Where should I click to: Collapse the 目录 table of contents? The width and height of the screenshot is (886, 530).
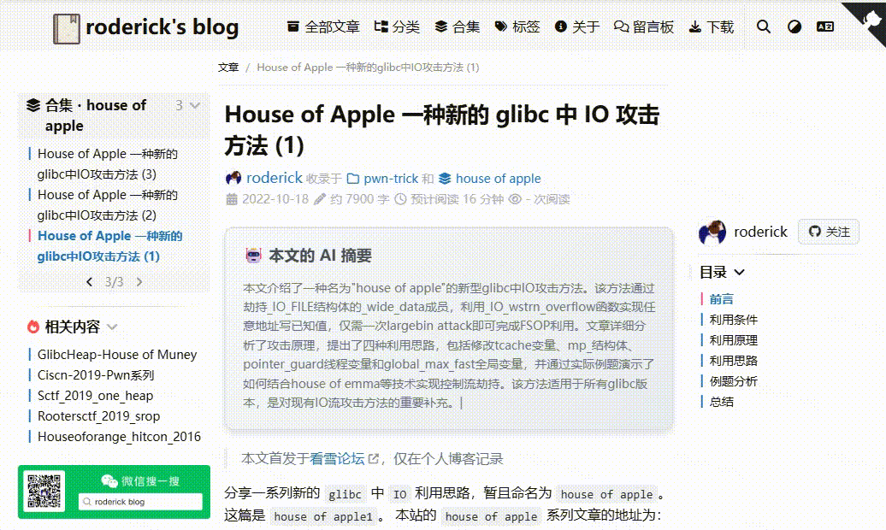point(740,273)
